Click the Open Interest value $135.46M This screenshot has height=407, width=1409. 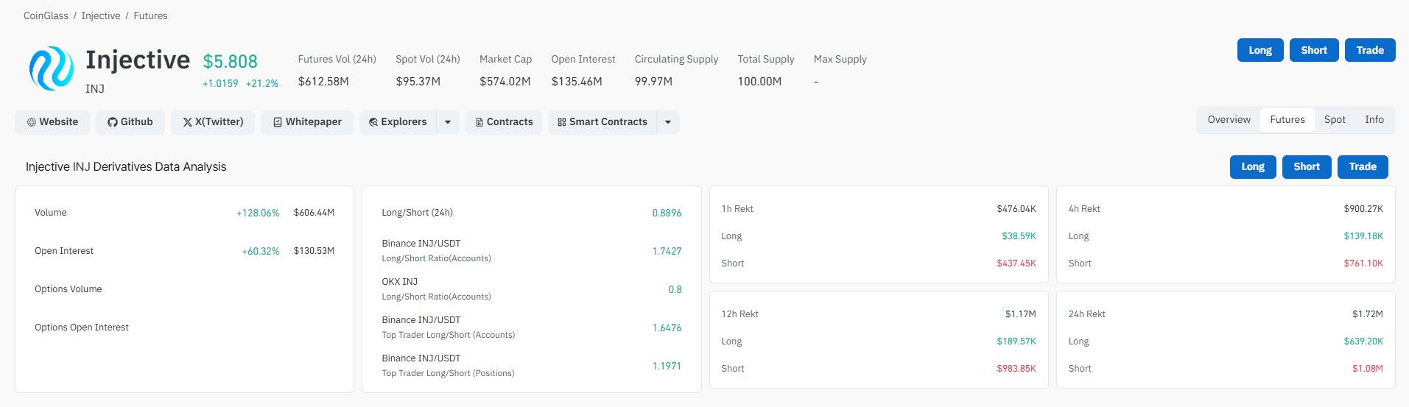click(577, 82)
